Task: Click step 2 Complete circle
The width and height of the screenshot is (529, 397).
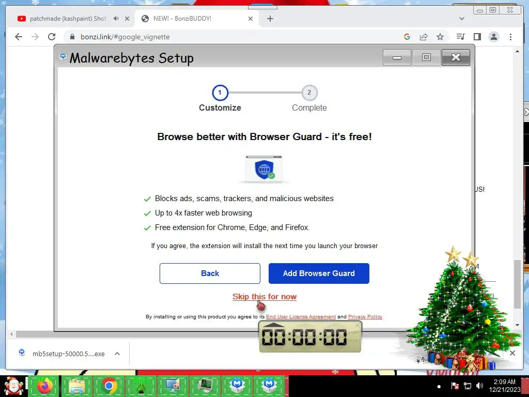Action: [309, 93]
